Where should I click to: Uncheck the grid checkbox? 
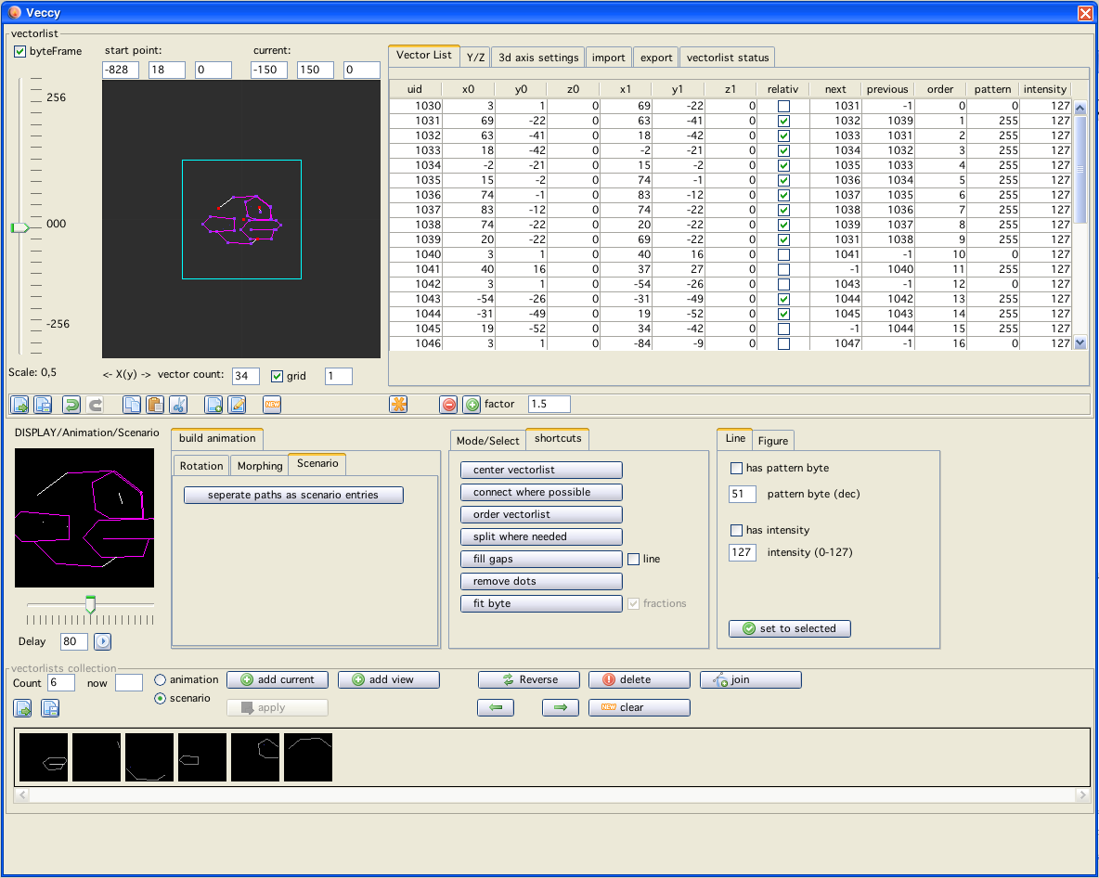(277, 376)
